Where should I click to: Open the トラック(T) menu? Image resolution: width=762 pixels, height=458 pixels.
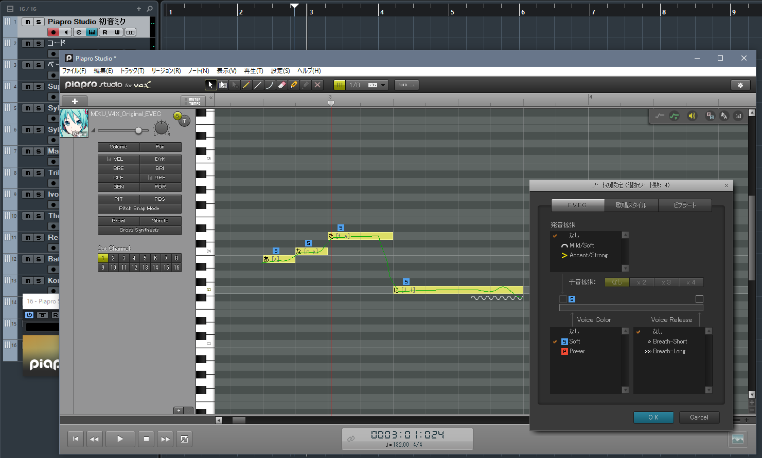coord(132,71)
